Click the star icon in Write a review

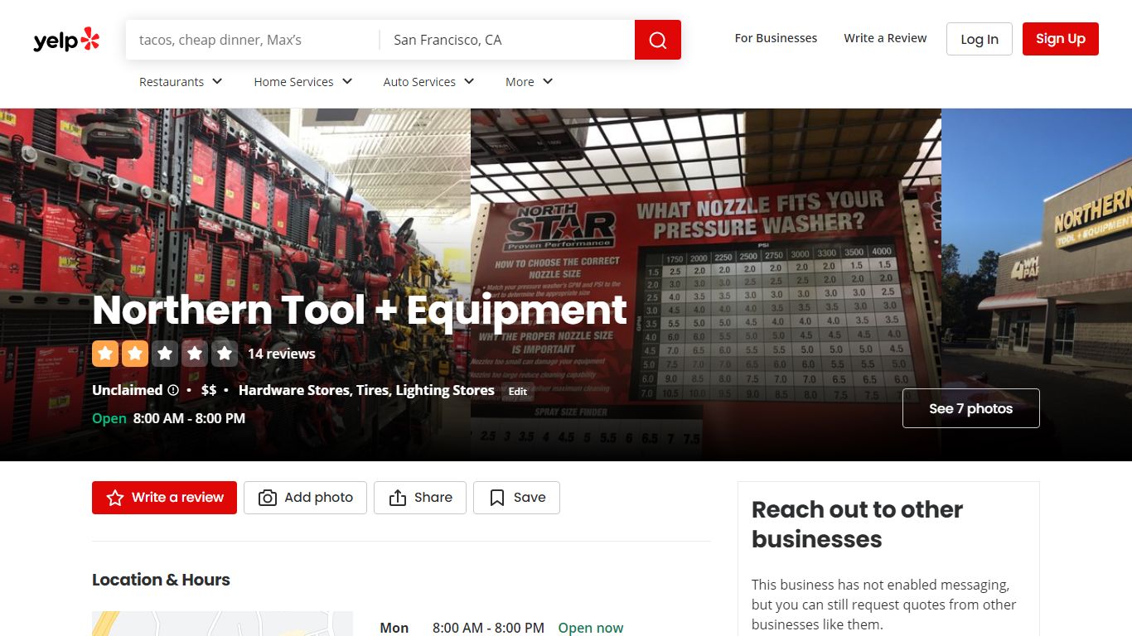[x=115, y=498]
